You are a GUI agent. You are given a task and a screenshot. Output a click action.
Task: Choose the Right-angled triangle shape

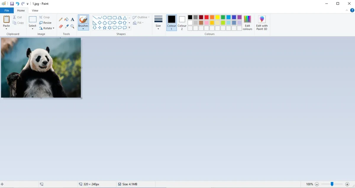[x=95, y=23]
